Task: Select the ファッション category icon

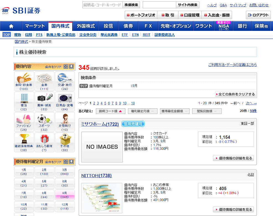Action: [x=24, y=122]
